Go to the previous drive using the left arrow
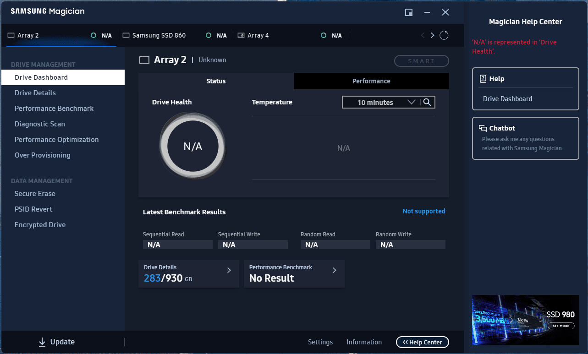This screenshot has width=588, height=354. tap(423, 35)
